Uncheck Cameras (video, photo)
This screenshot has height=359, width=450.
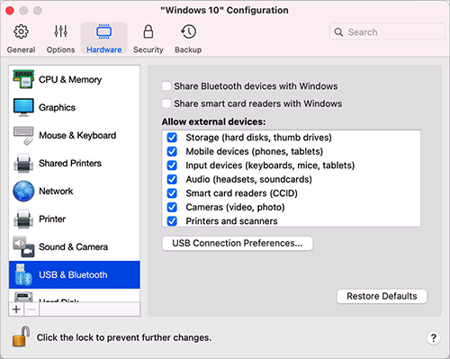coord(172,207)
